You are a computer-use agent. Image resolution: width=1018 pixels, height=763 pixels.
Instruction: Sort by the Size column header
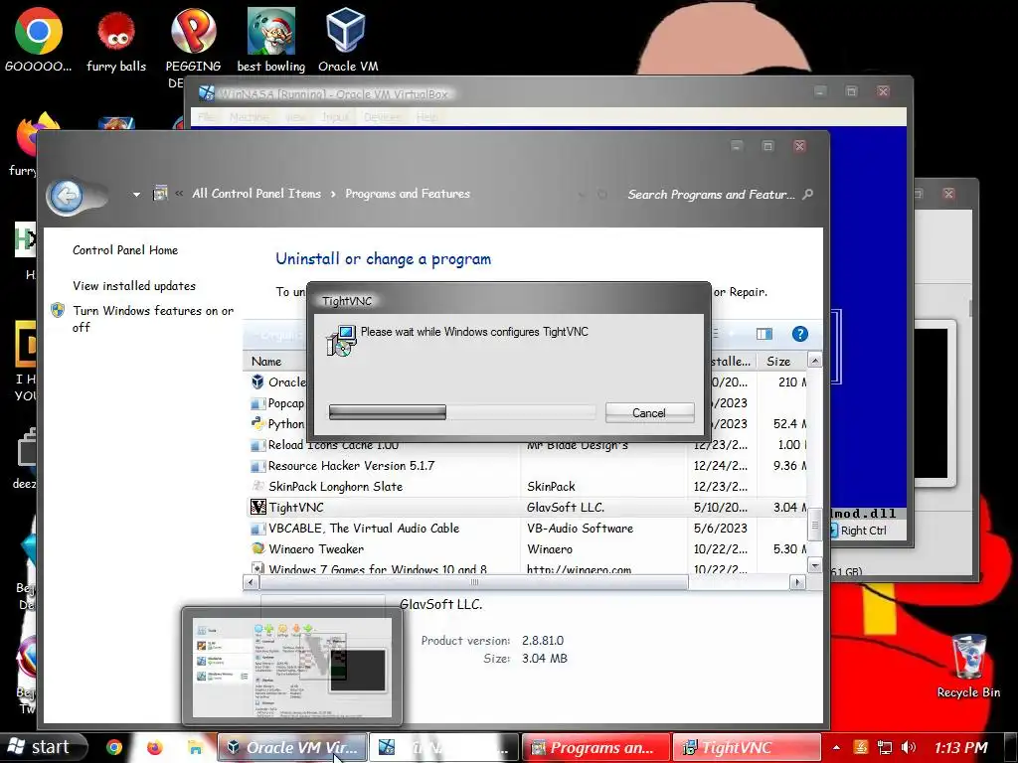[779, 361]
